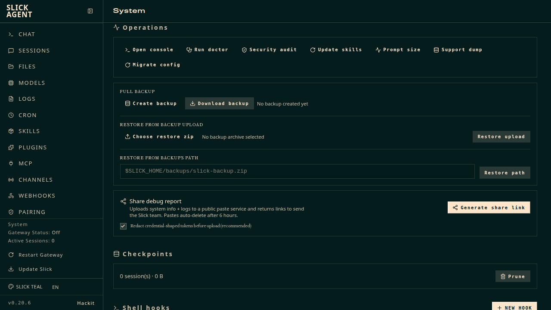The width and height of the screenshot is (551, 310).
Task: Click the Pairing shield icon
Action: (11, 212)
